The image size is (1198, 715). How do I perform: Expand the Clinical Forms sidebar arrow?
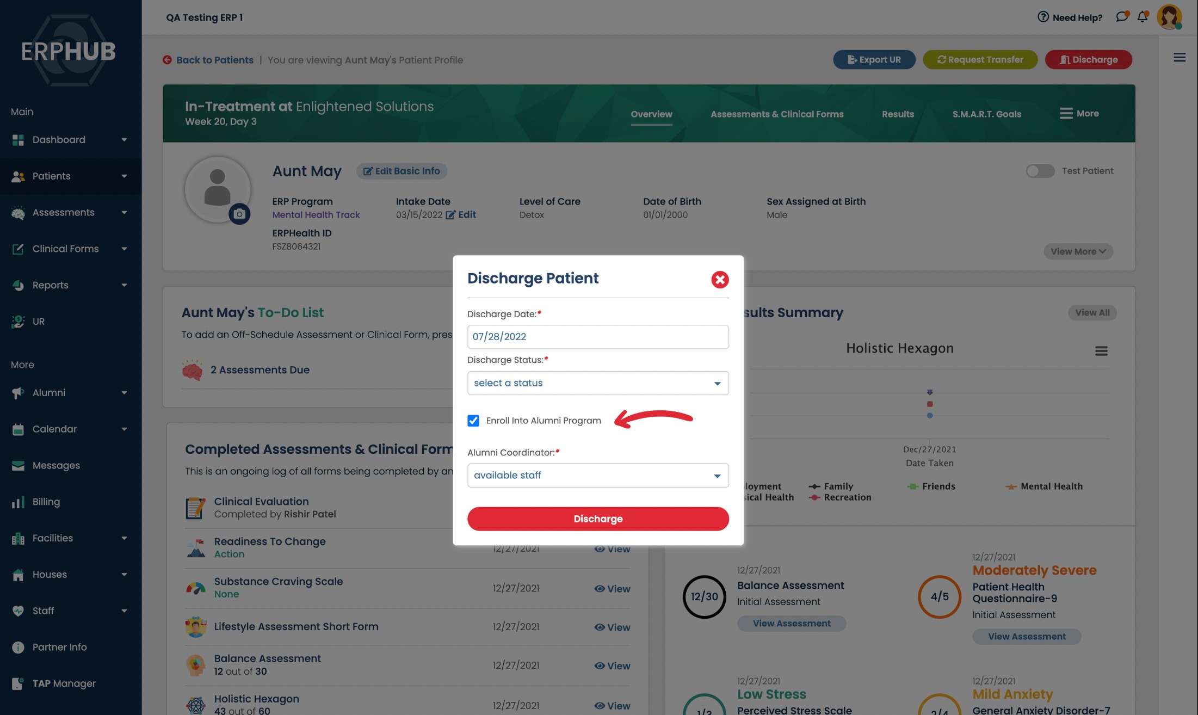click(124, 249)
